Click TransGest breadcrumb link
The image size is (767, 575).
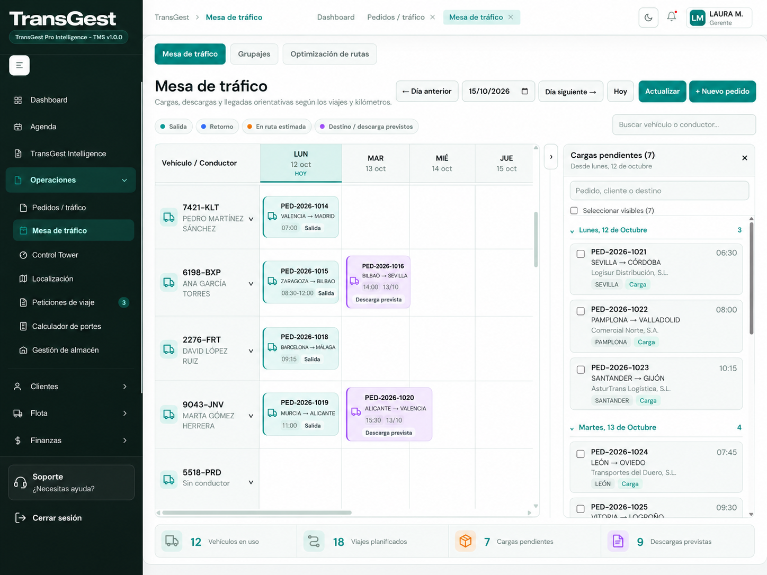(172, 17)
